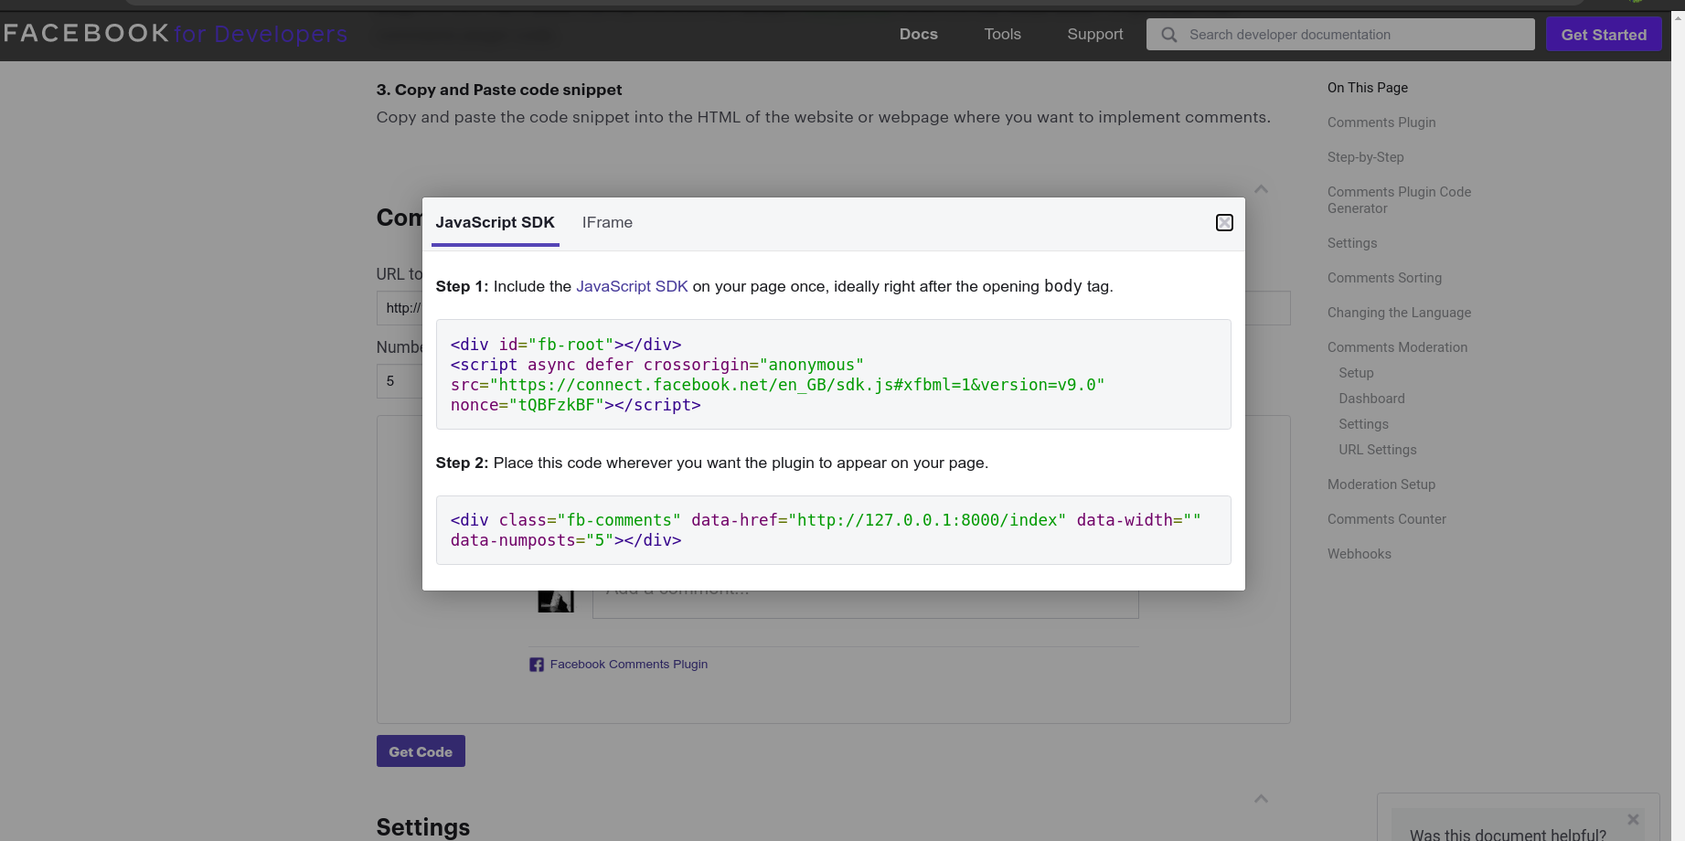Jump to Comments Counter section
This screenshot has width=1685, height=841.
click(1386, 519)
